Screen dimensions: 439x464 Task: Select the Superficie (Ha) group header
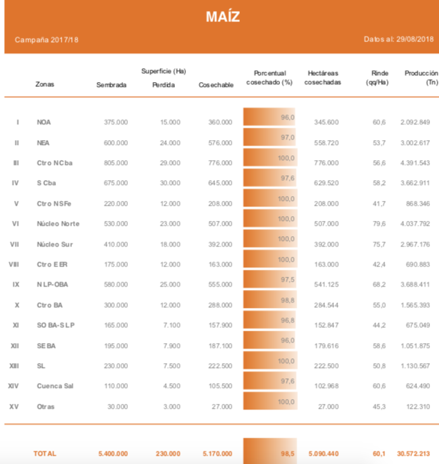[163, 72]
